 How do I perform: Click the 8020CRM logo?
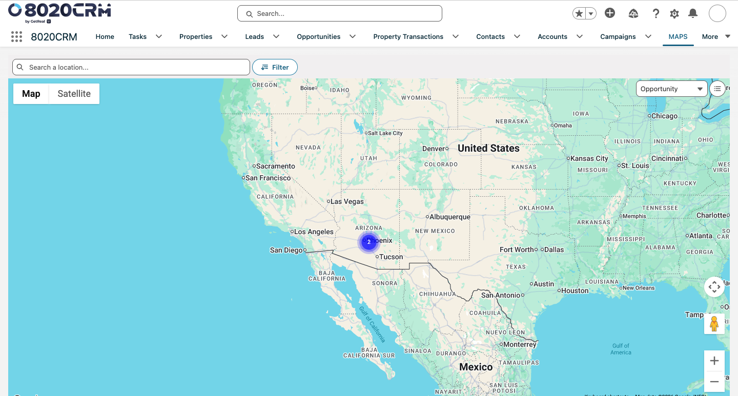[59, 13]
